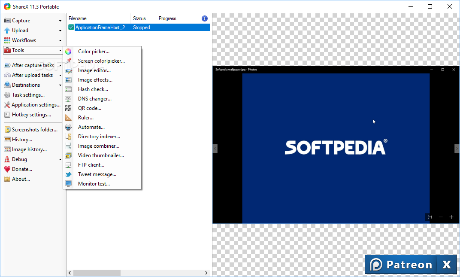The width and height of the screenshot is (460, 277).
Task: Click the Status column header
Action: (x=143, y=18)
